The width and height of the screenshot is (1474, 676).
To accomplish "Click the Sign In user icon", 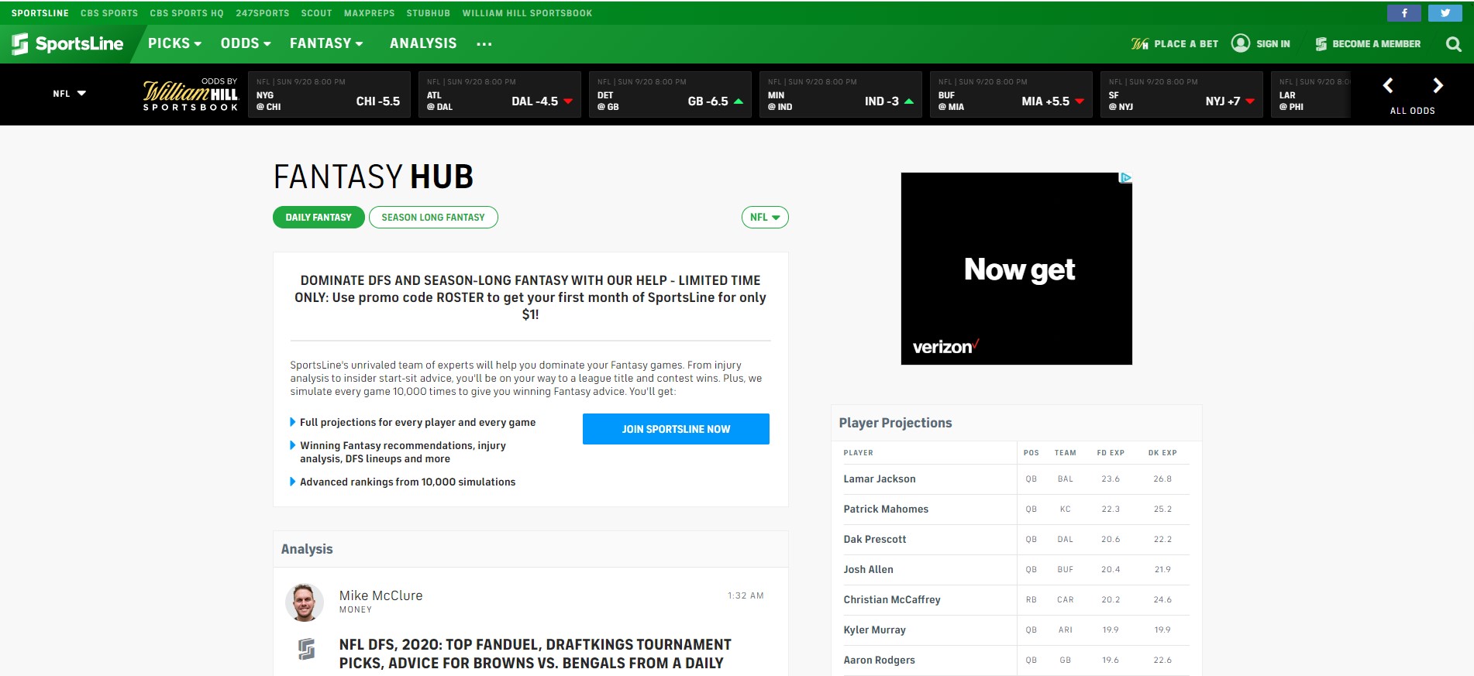I will [x=1241, y=43].
